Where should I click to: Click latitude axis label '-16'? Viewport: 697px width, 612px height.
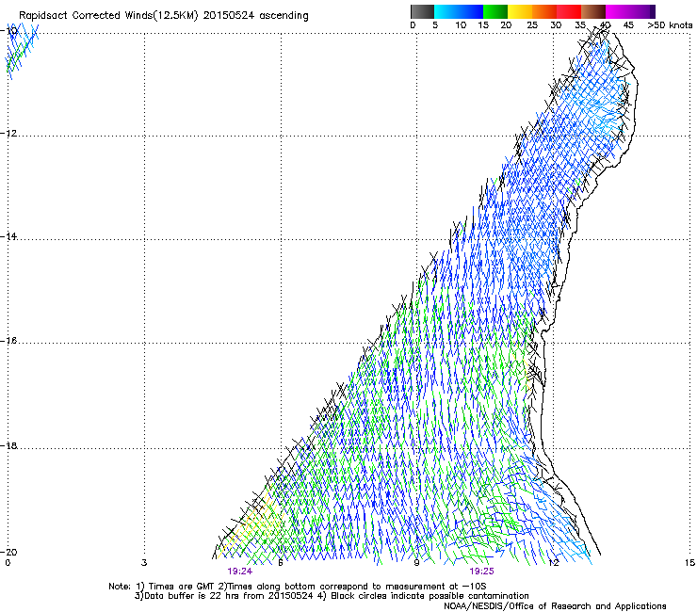(8, 341)
